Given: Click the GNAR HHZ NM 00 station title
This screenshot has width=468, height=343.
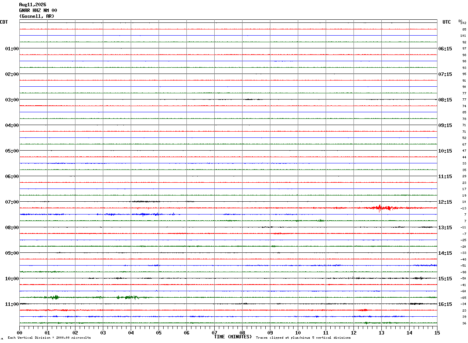Looking at the screenshot, I should pos(38,10).
